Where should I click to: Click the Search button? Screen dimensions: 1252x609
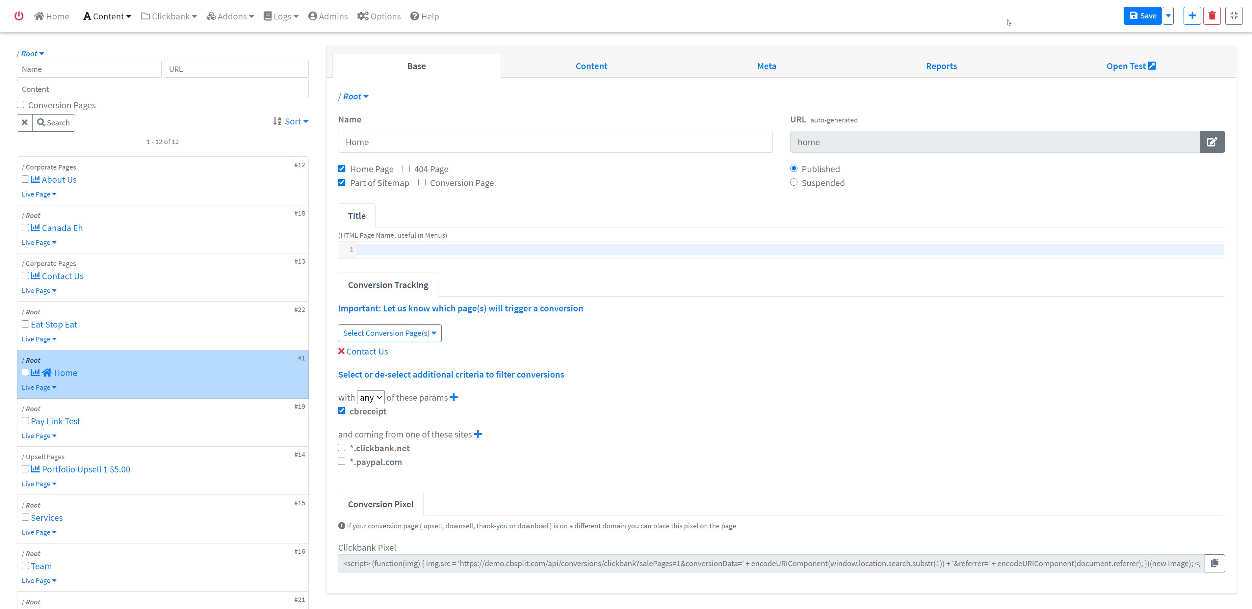tap(53, 122)
